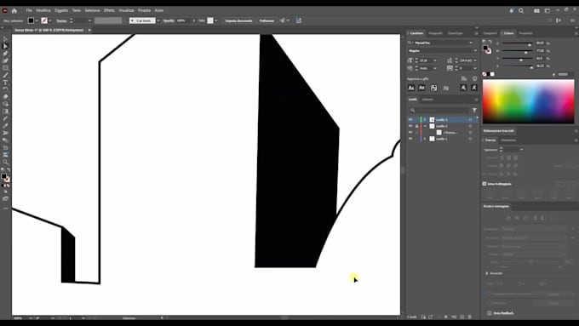Toggle visibility of Livello 2 layer
The image size is (579, 326).
(410, 126)
